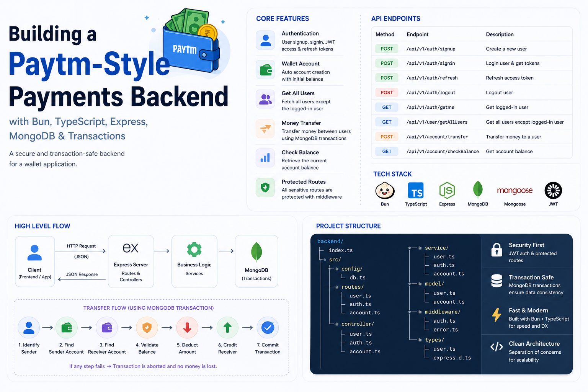Select the JWT logo
Screen dimensions: 588x392
(x=553, y=190)
